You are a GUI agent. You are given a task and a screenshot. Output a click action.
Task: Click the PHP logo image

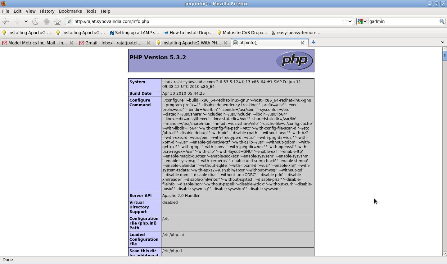(295, 61)
